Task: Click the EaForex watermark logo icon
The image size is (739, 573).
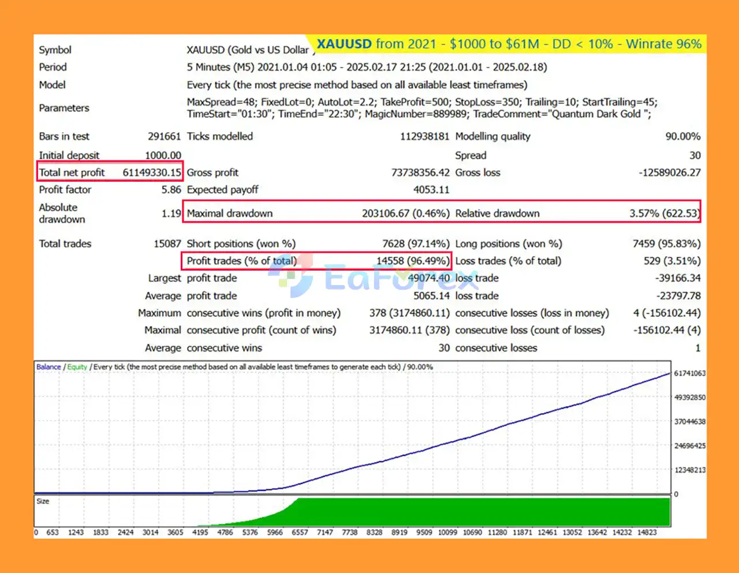Action: click(290, 278)
